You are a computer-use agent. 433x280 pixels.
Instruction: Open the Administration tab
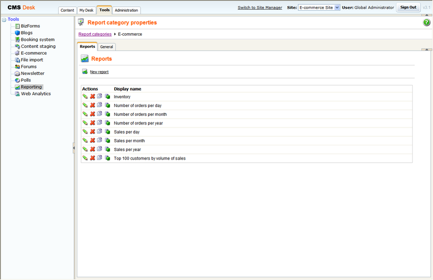coord(126,10)
